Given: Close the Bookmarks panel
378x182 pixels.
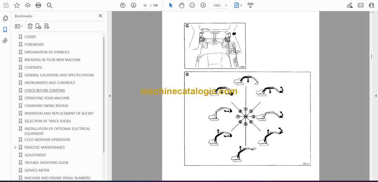Looking at the screenshot, I should coord(100,16).
